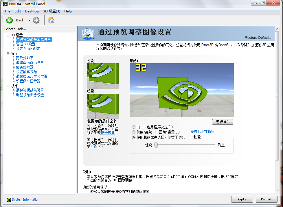Select 更改分辨率 in the tree
This screenshot has width=283, height=207.
25,58
